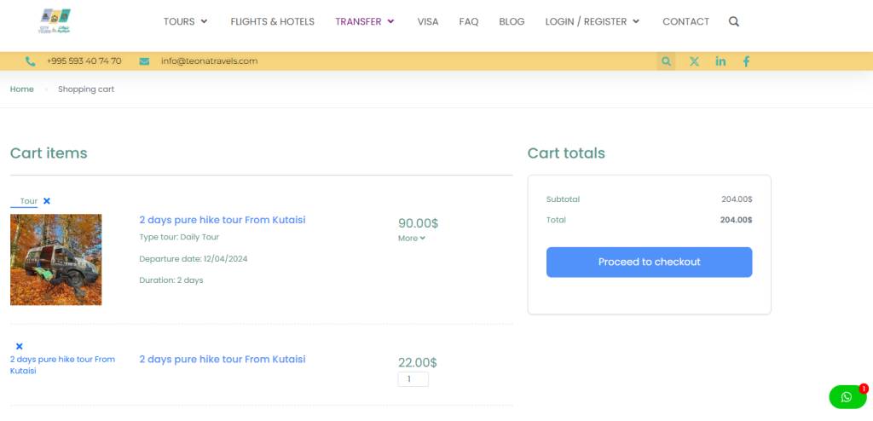Remove the Tour item with blue X

click(47, 201)
